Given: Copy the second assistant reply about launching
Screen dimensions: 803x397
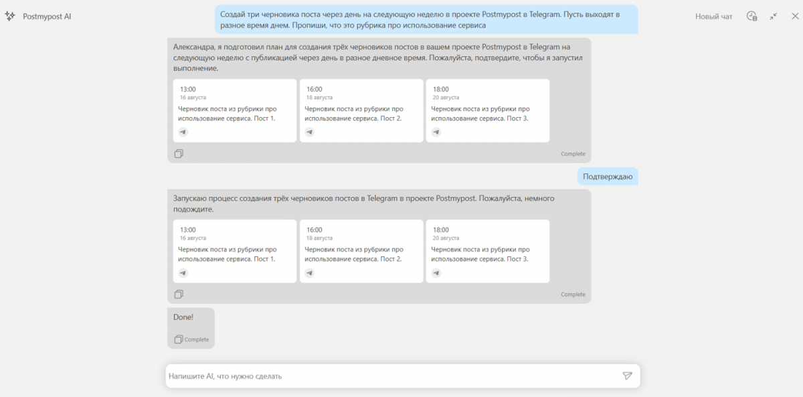Looking at the screenshot, I should [x=179, y=295].
